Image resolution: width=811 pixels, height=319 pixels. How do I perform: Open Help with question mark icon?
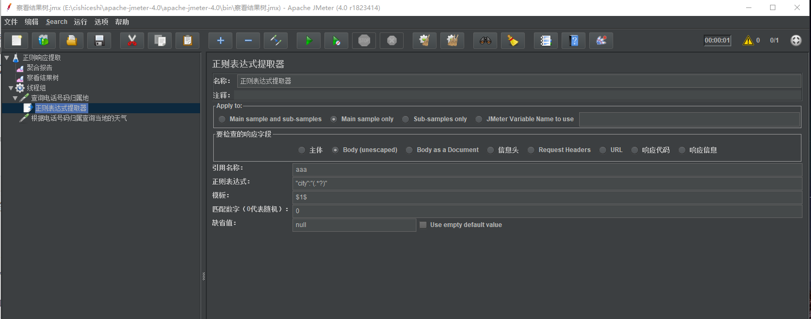tap(574, 40)
